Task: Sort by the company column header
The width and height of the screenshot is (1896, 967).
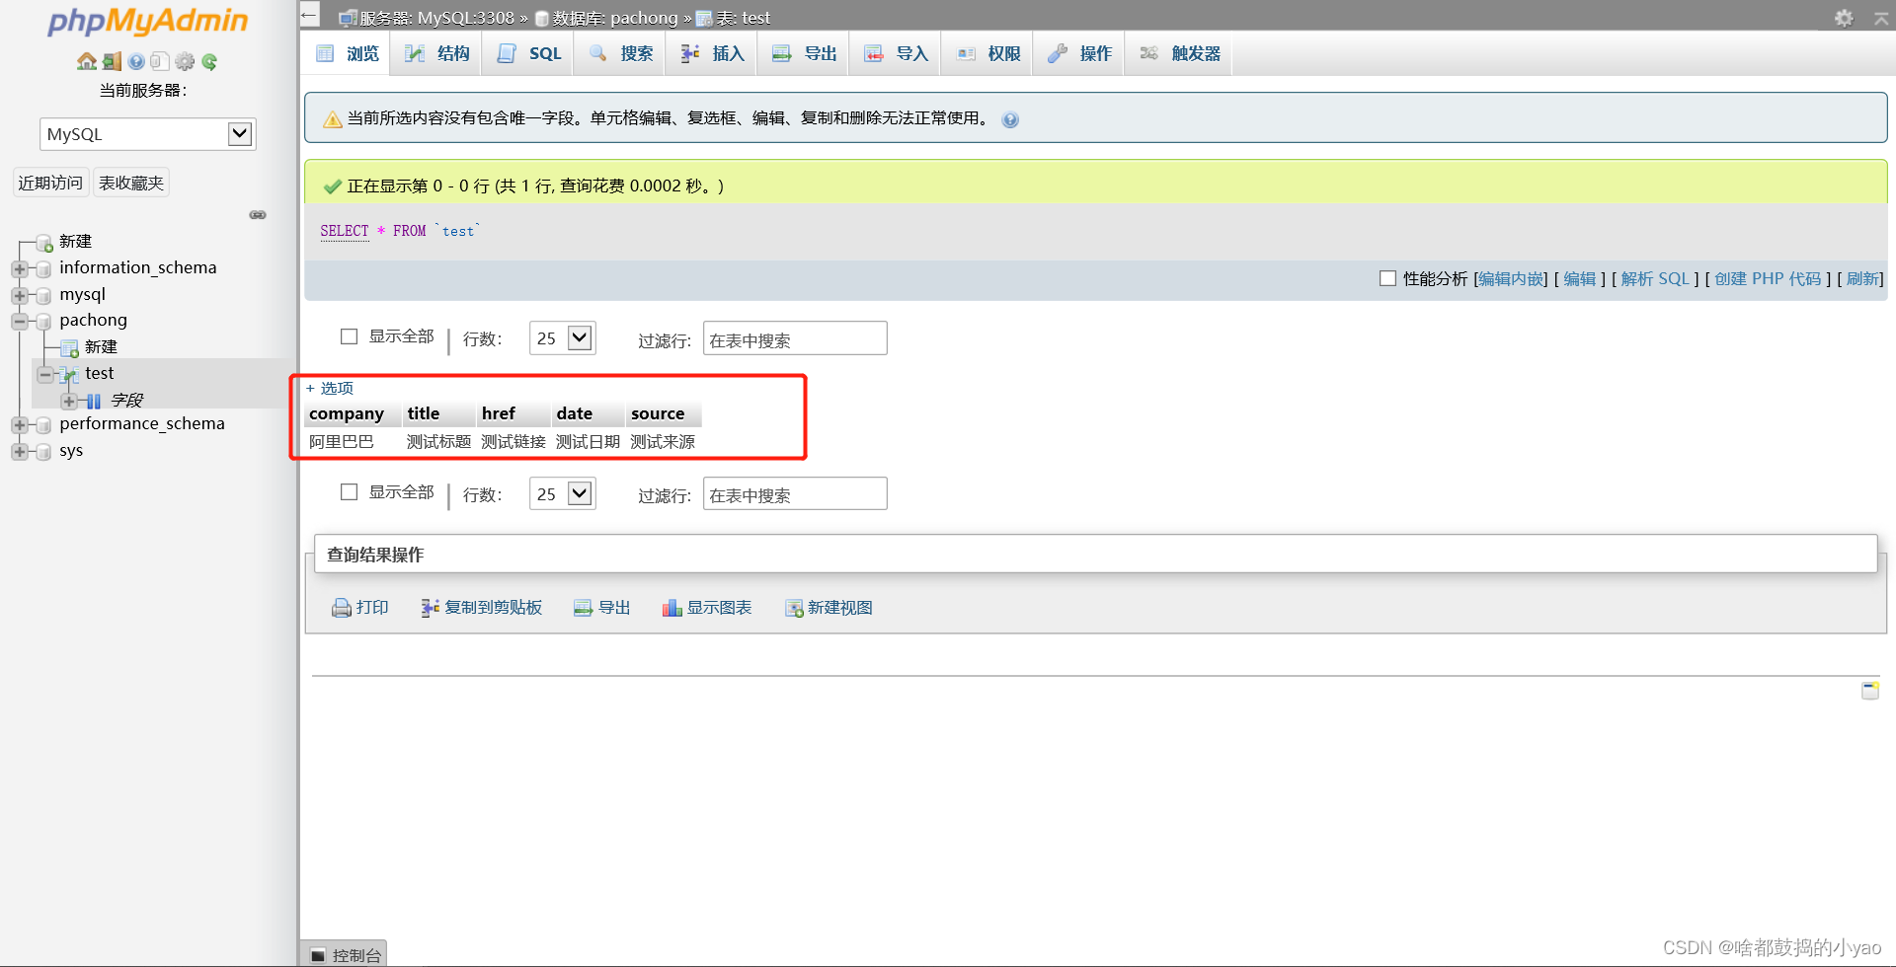Action: pyautogui.click(x=347, y=413)
